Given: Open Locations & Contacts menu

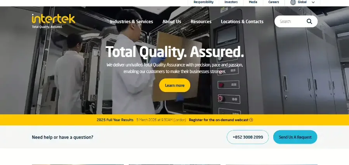Looking at the screenshot, I should point(242,22).
